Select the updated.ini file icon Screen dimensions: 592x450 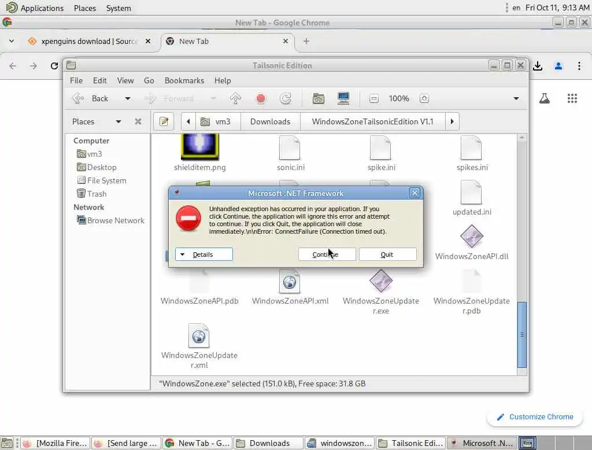click(471, 192)
